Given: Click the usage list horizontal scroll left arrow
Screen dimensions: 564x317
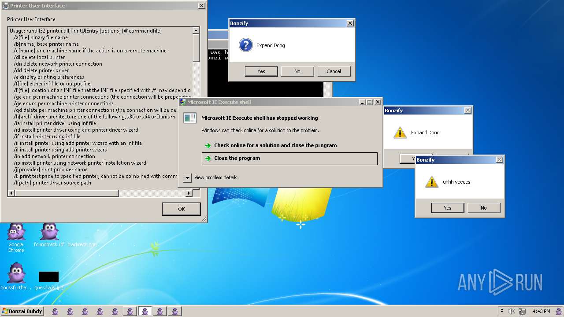Looking at the screenshot, I should 11,193.
